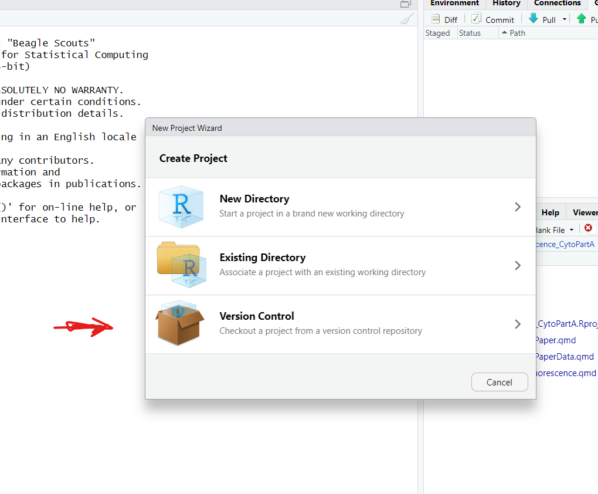Screen dimensions: 598x494
Task: Switch to the History tab
Action: pos(506,4)
